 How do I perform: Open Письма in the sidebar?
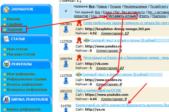[x=13, y=19]
